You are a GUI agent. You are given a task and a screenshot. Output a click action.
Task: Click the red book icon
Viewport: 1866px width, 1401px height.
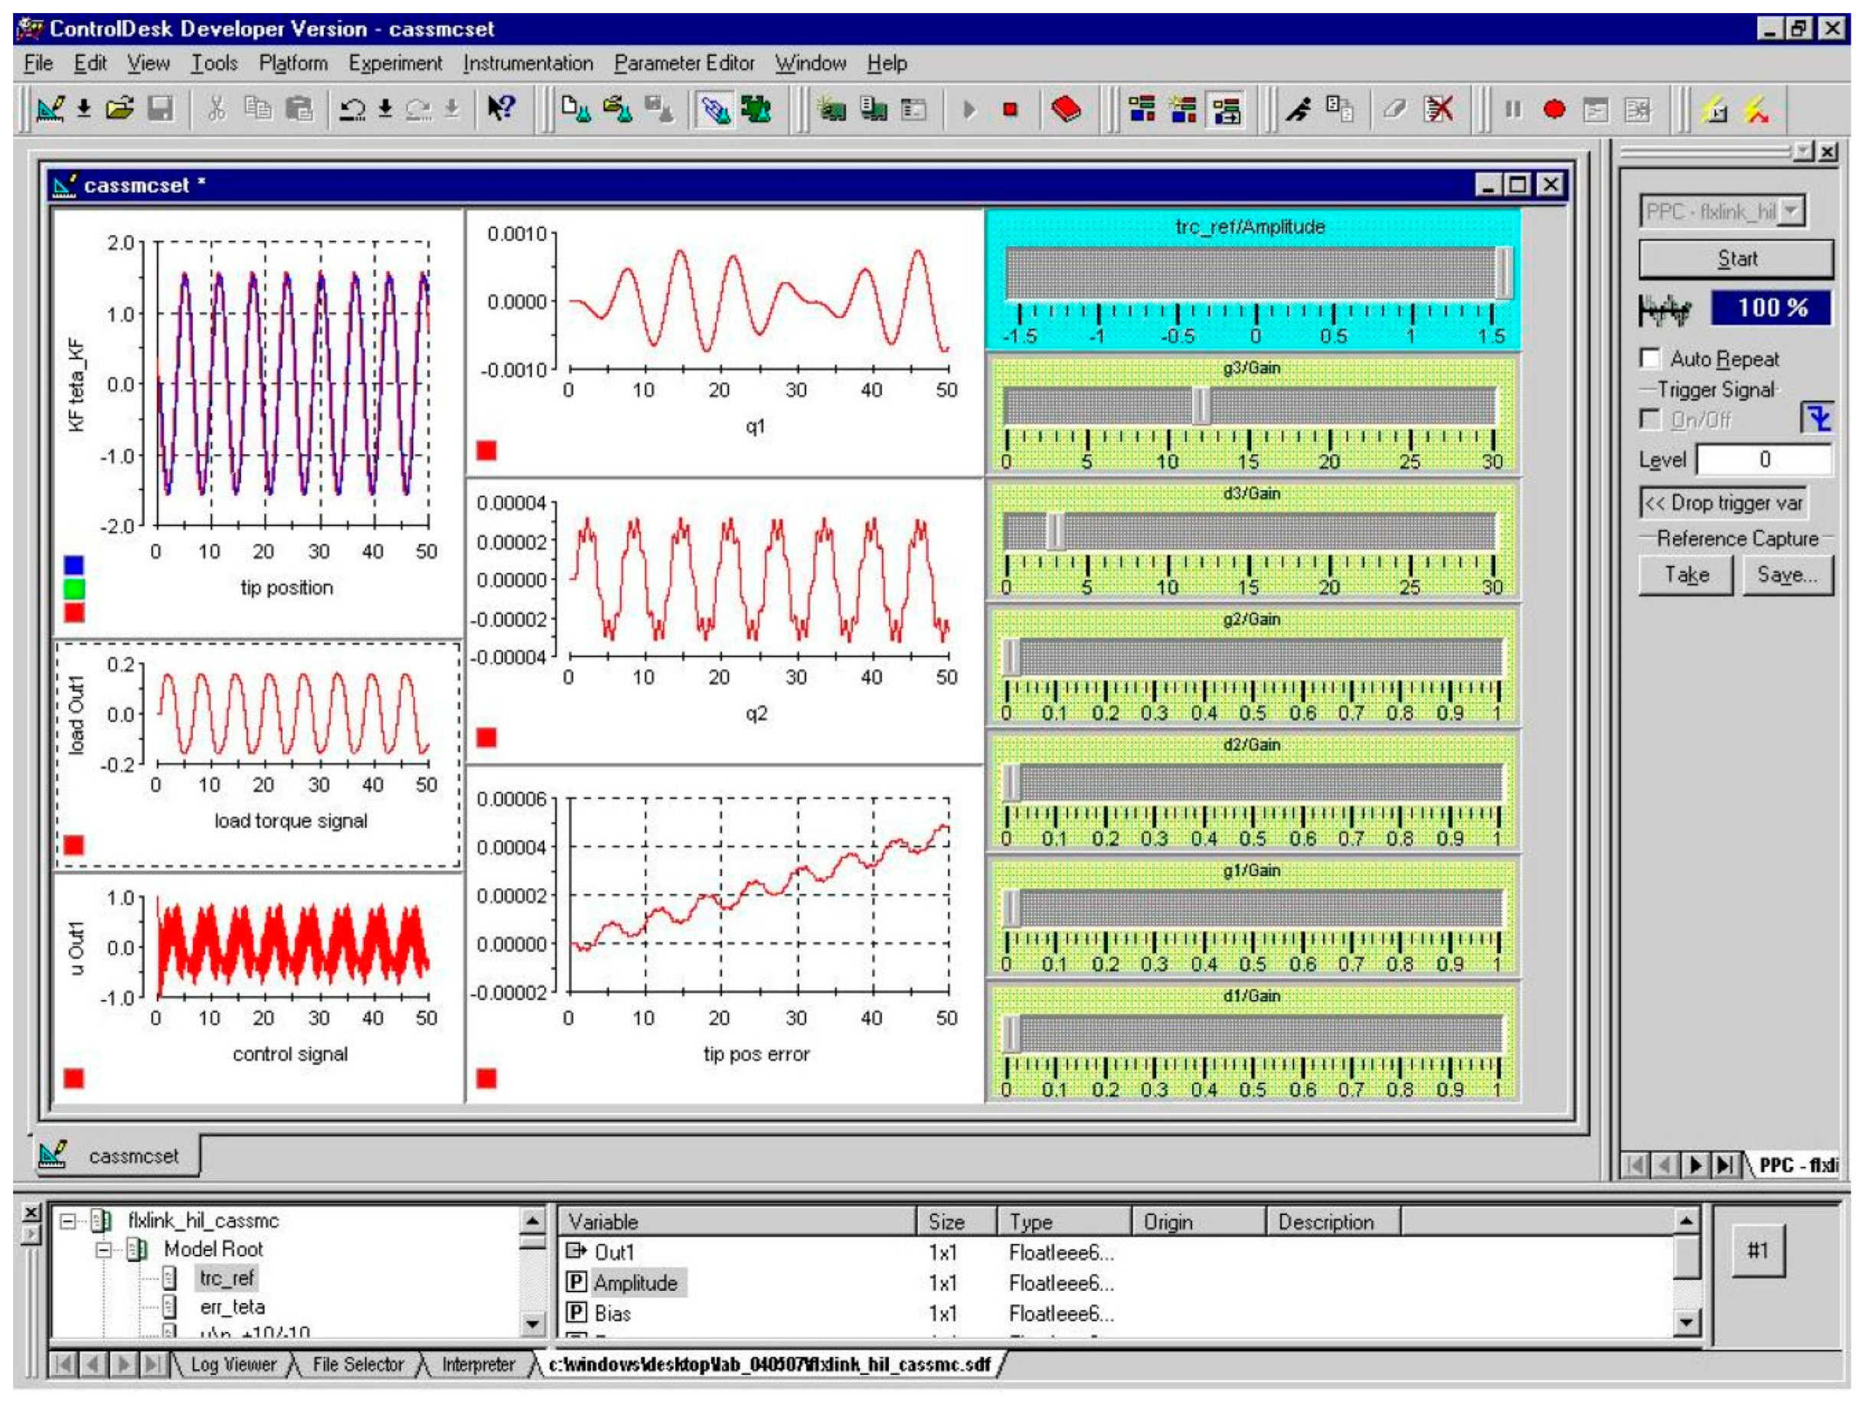(1067, 109)
